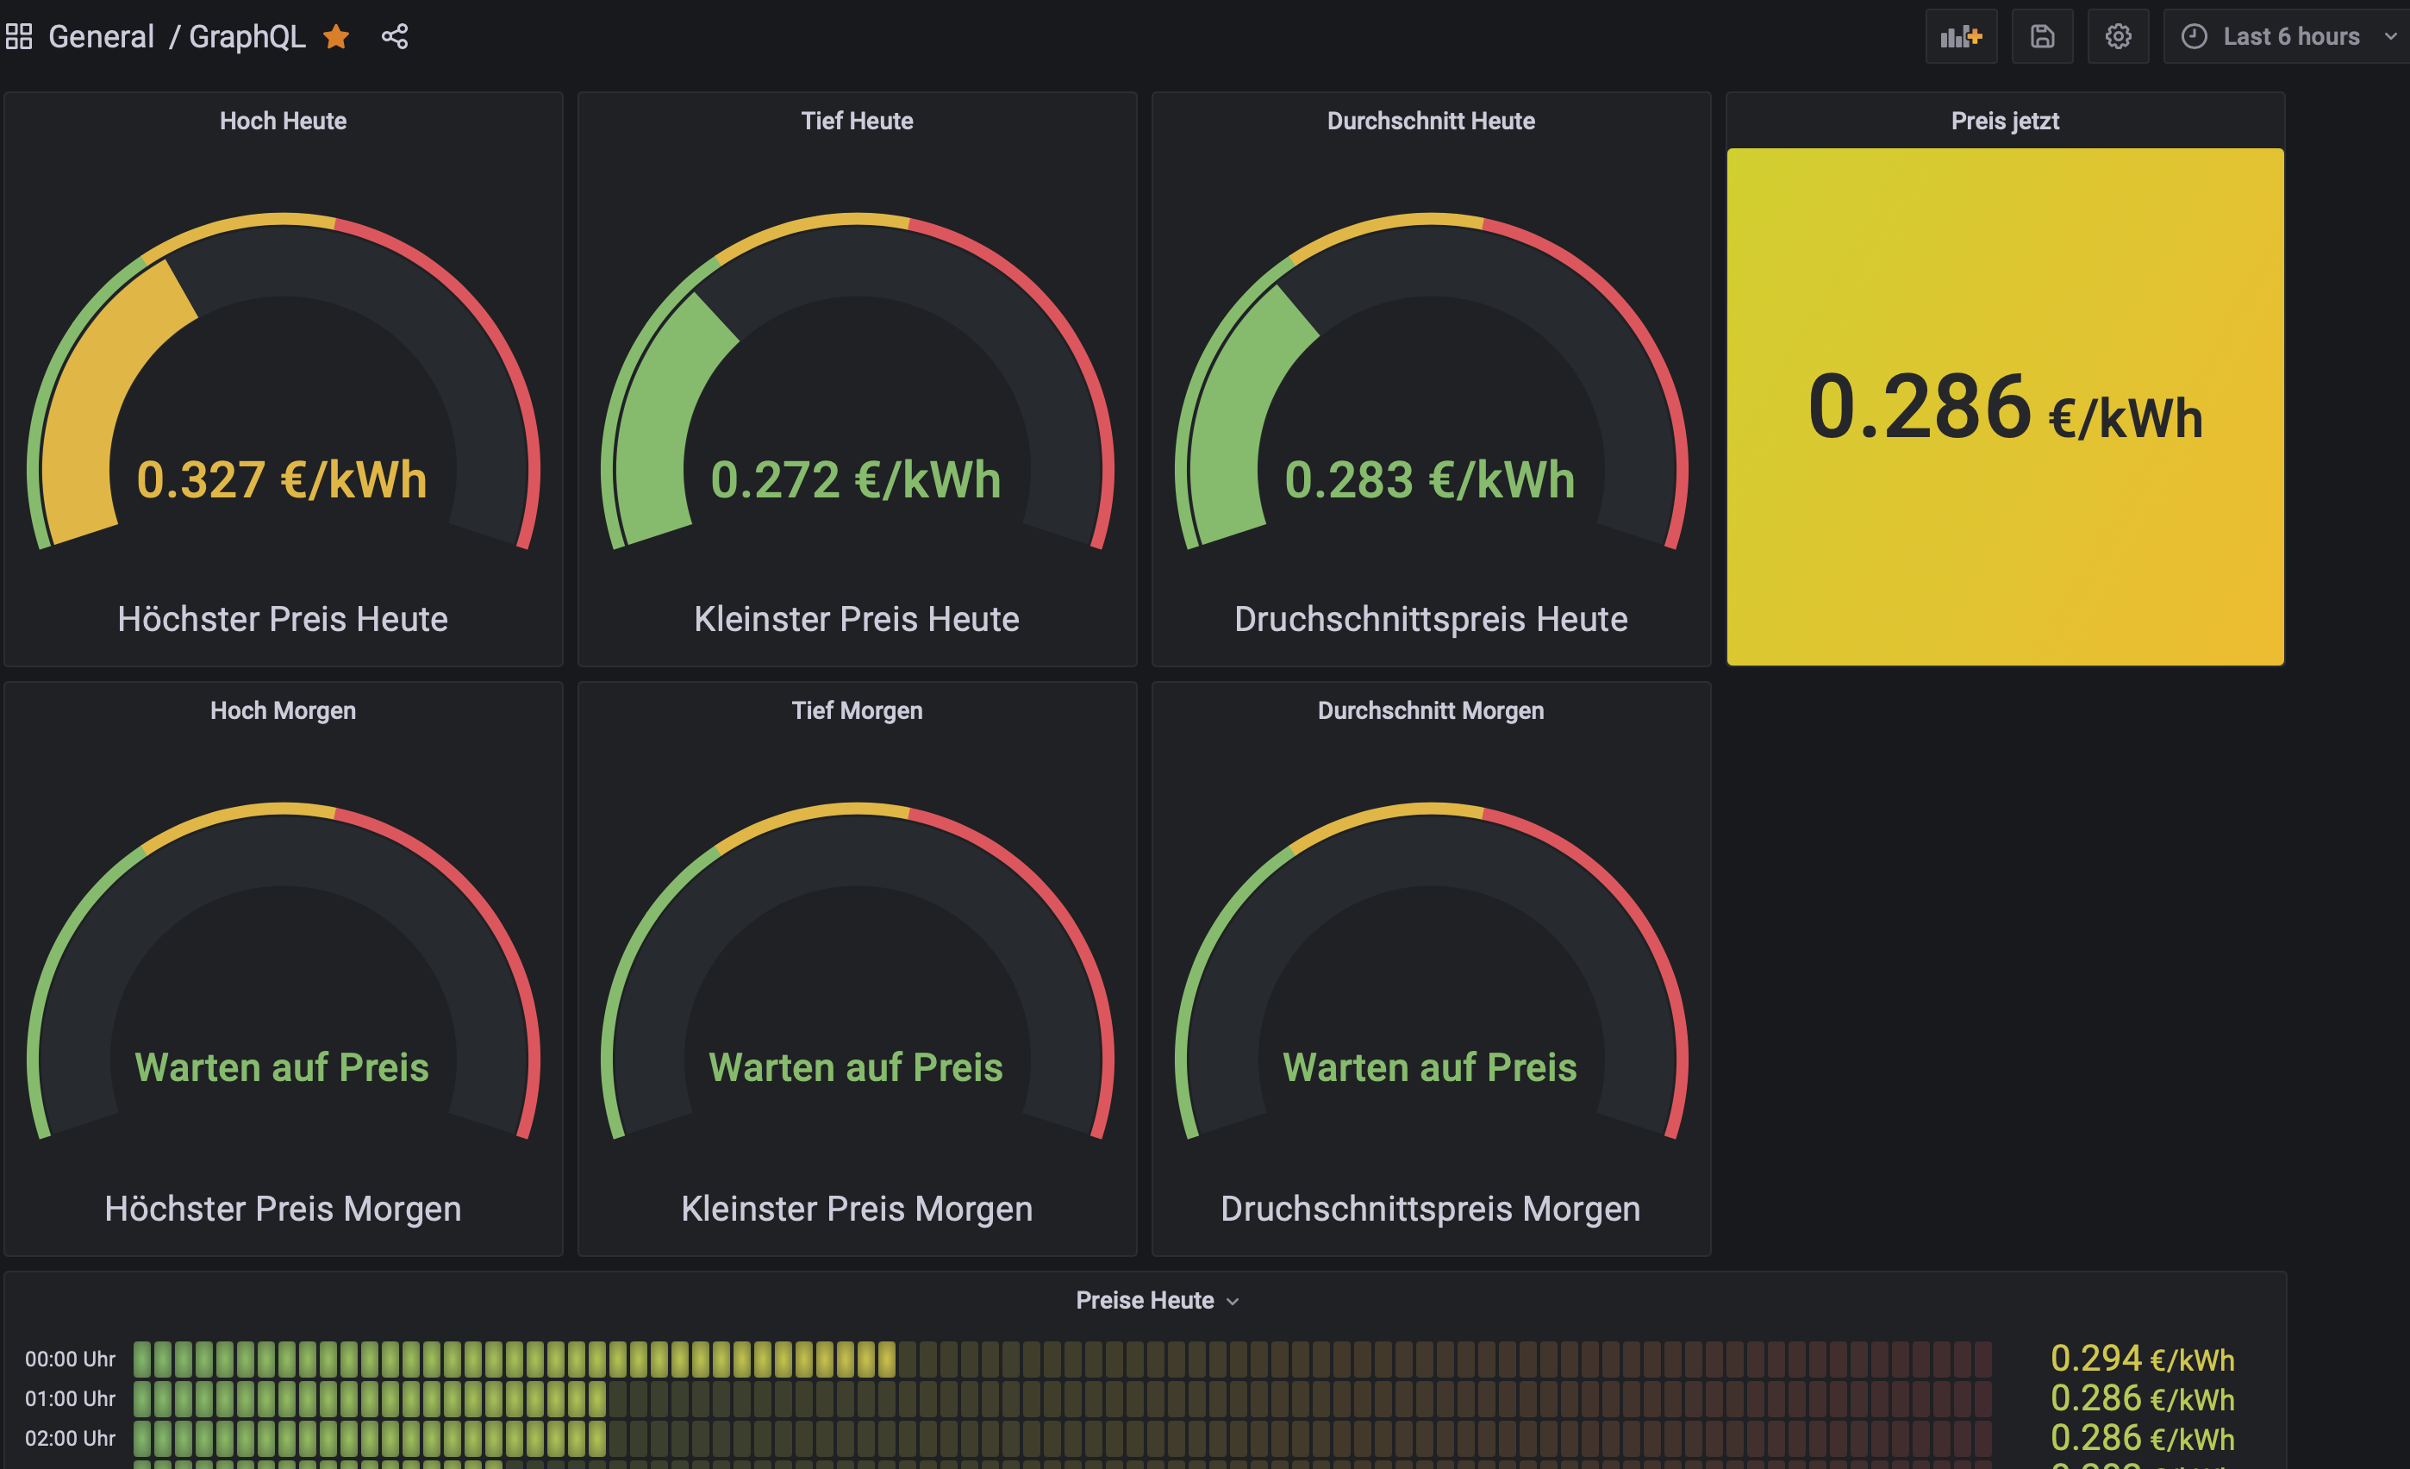The width and height of the screenshot is (2410, 1469).
Task: Open dashboard settings gear
Action: [x=2118, y=37]
